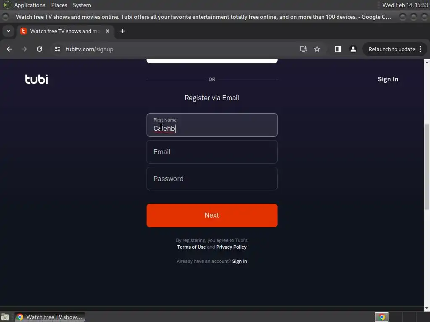
Task: Click the Sign In header link
Action: click(x=388, y=79)
